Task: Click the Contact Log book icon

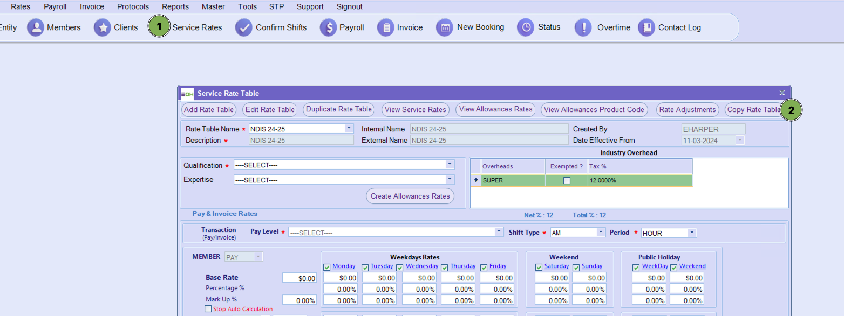Action: 646,27
